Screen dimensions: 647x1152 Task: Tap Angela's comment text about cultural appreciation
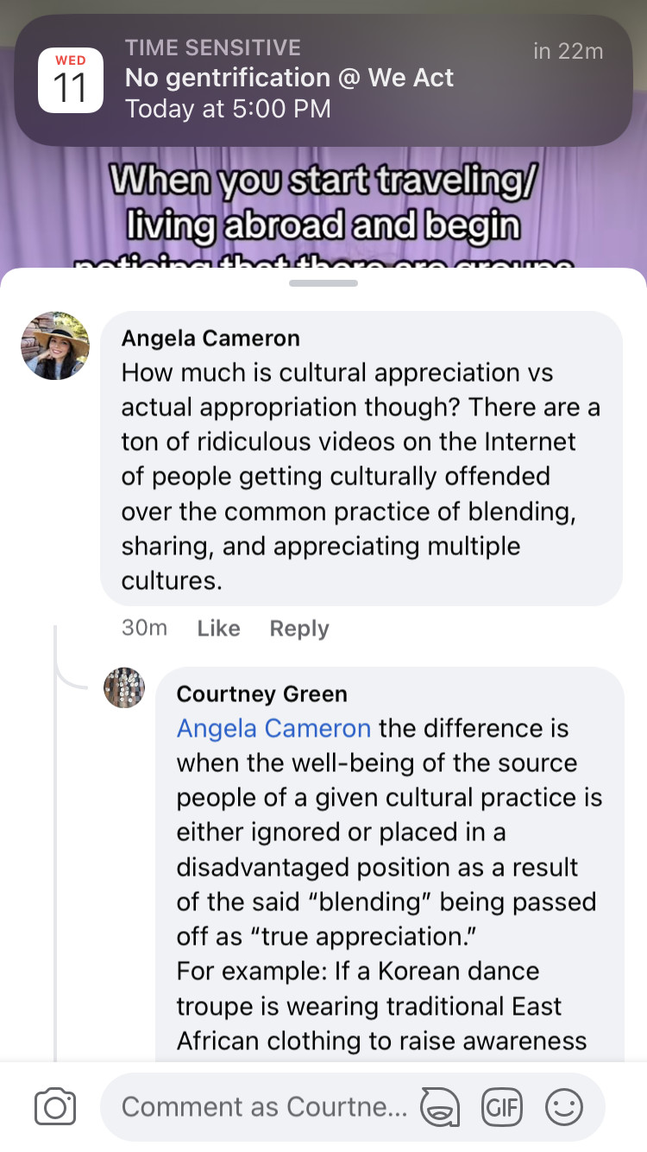361,476
